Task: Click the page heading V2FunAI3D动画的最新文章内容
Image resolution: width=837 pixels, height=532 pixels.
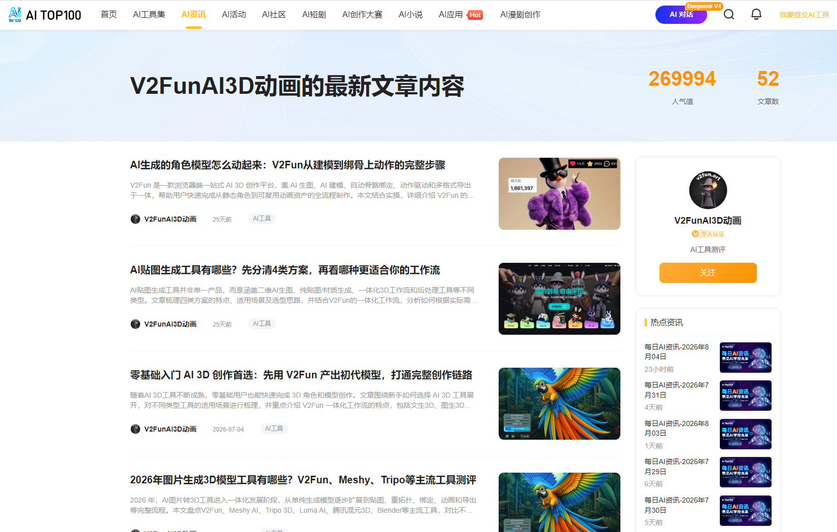Action: click(x=297, y=86)
